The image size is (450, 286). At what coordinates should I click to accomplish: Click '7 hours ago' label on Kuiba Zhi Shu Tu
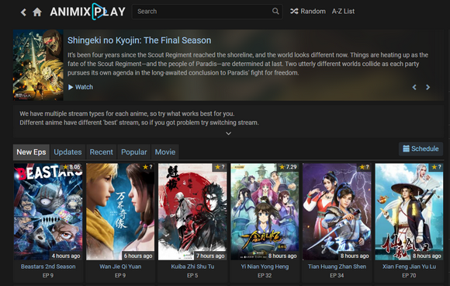click(210, 256)
